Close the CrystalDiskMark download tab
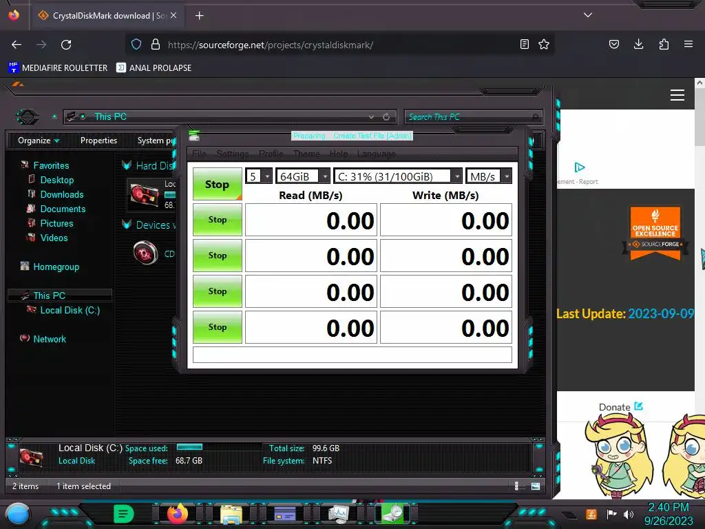This screenshot has width=705, height=529. pyautogui.click(x=173, y=15)
